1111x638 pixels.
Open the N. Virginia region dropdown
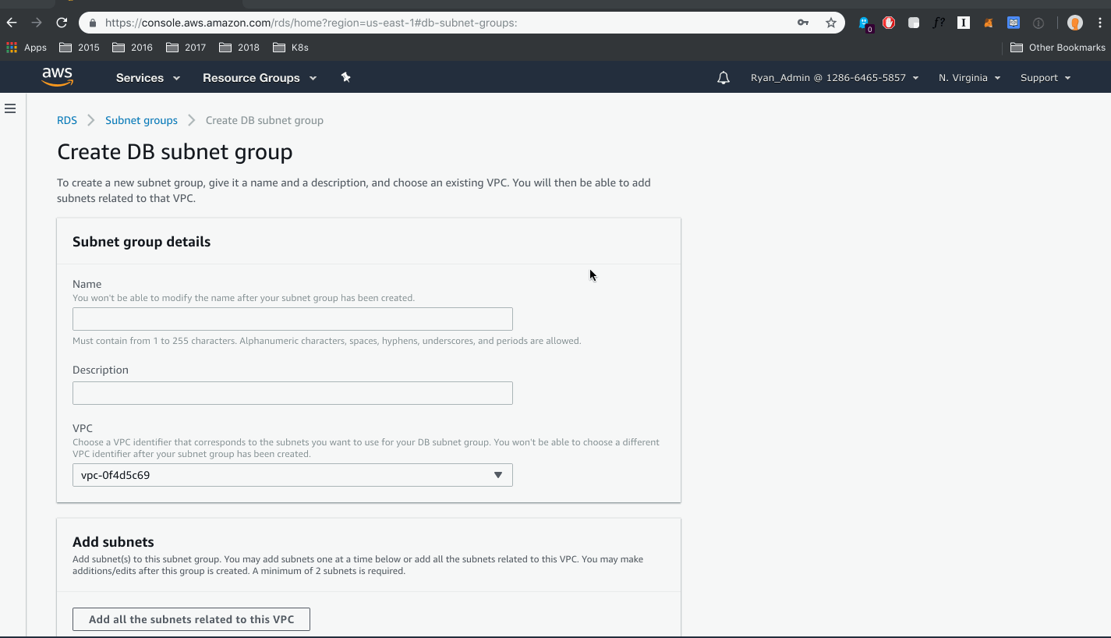click(x=968, y=77)
